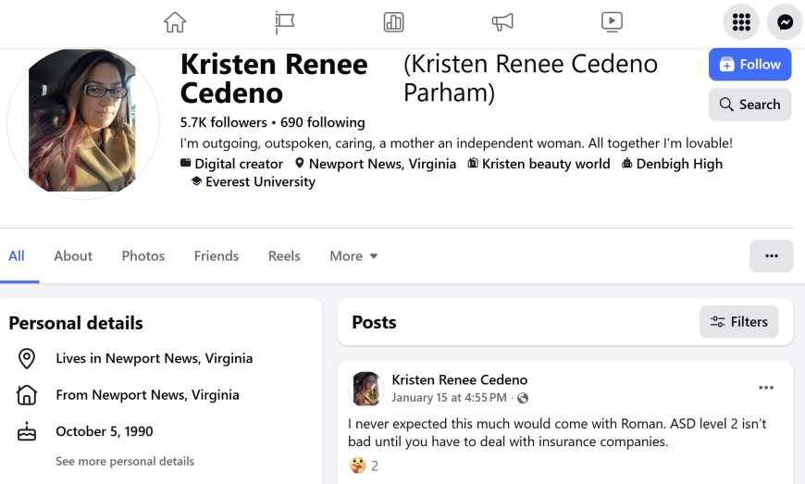
Task: Click the blue Follow button
Action: (749, 65)
